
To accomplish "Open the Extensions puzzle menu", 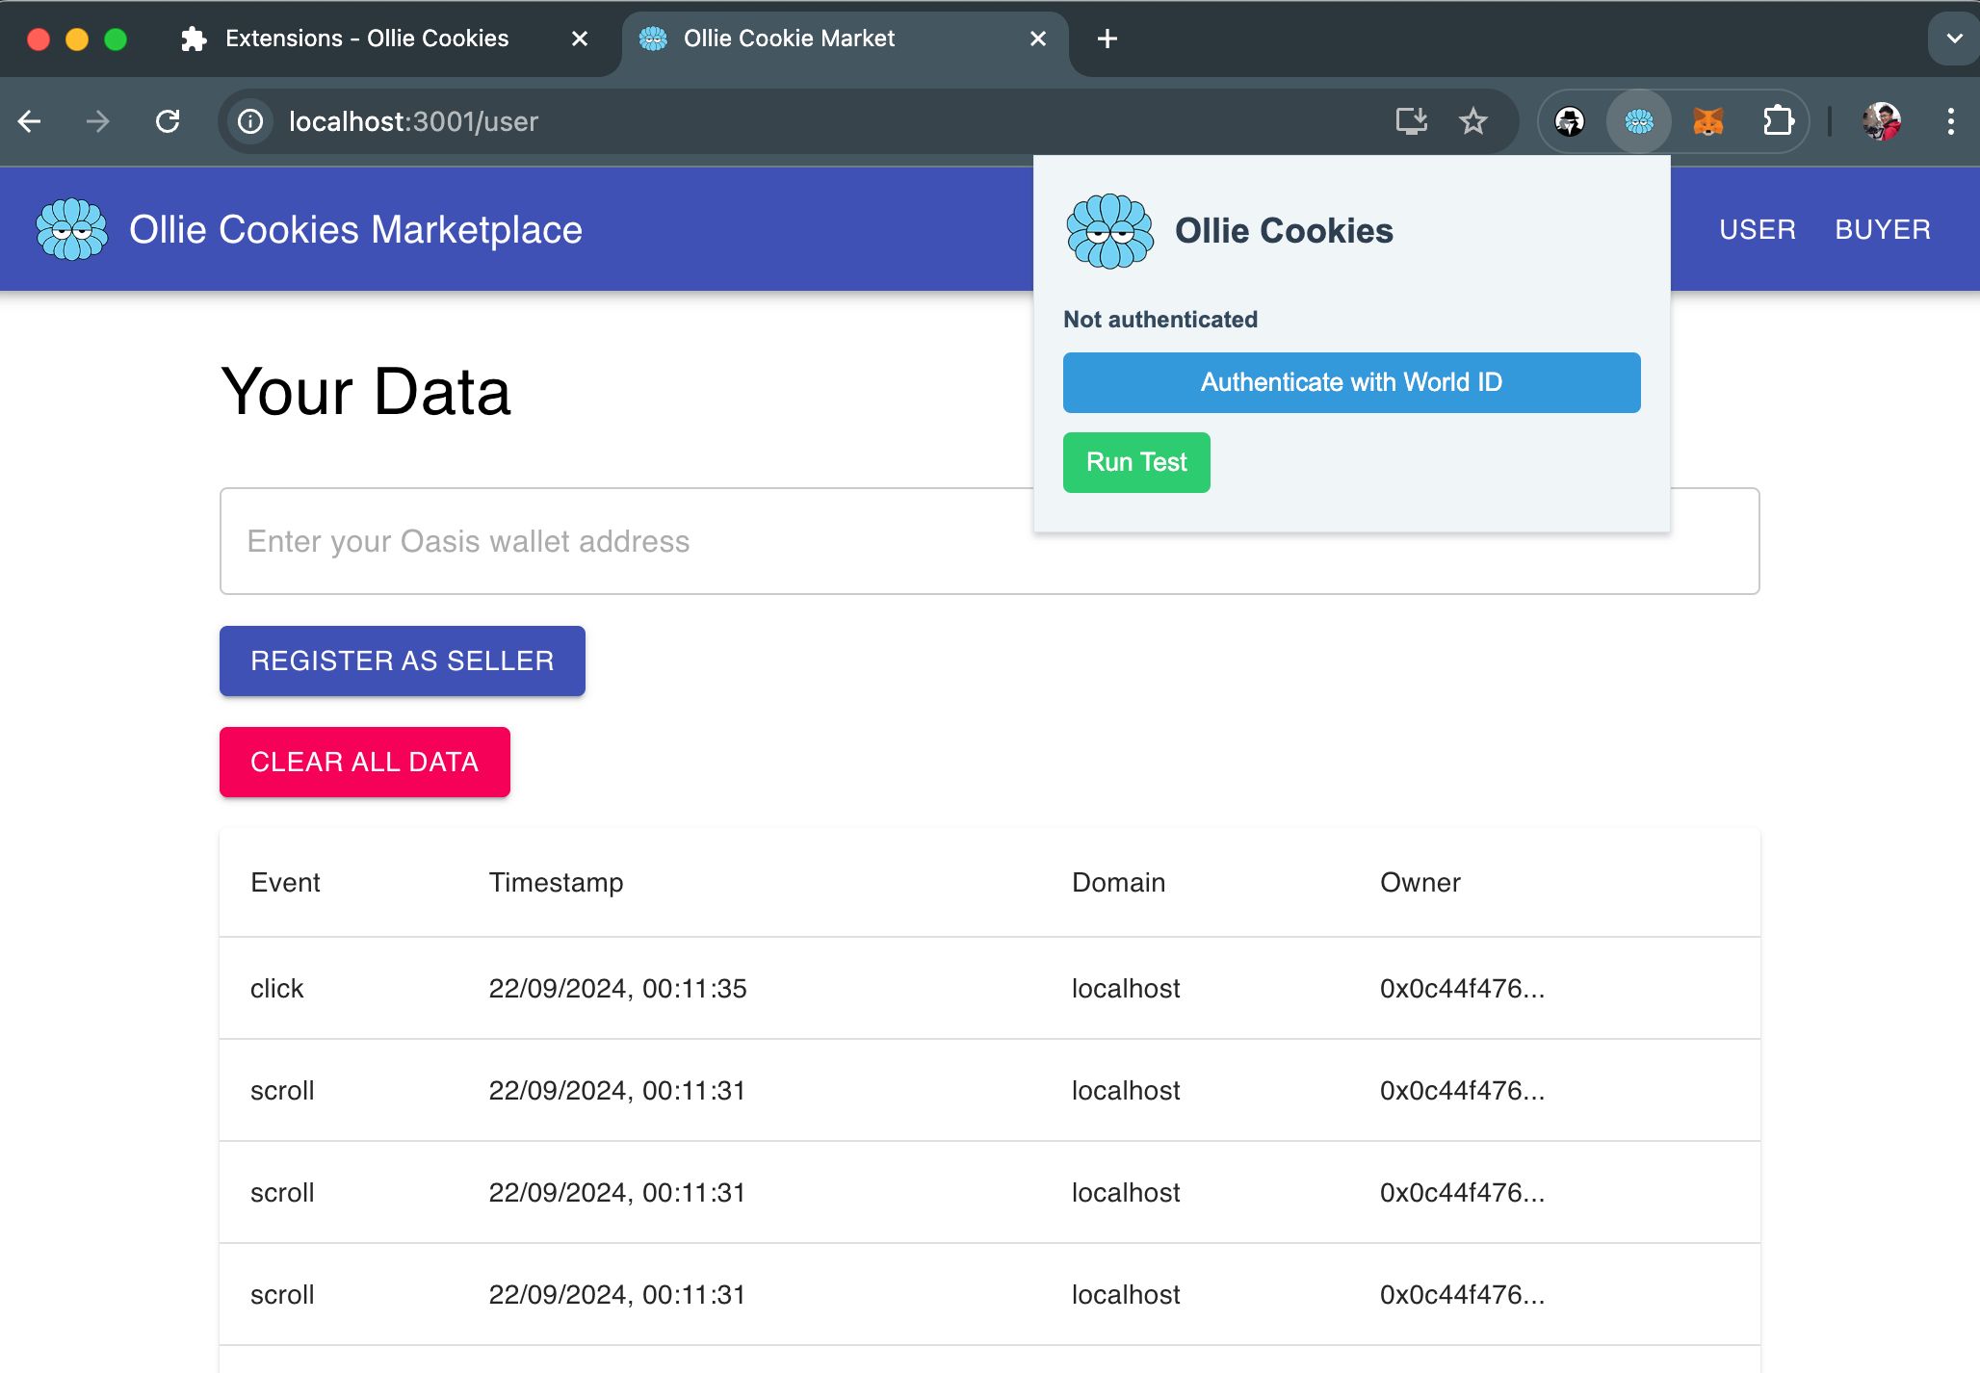I will point(1778,121).
